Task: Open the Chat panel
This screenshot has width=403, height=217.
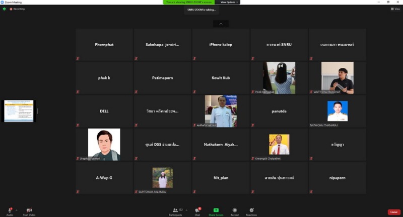Action: 197,210
